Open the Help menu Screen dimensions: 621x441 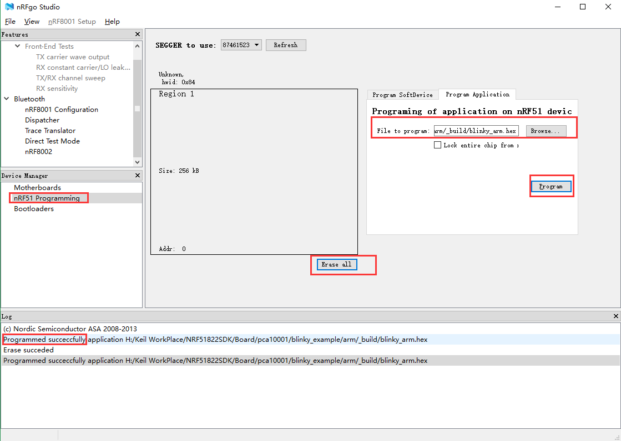[x=112, y=22]
